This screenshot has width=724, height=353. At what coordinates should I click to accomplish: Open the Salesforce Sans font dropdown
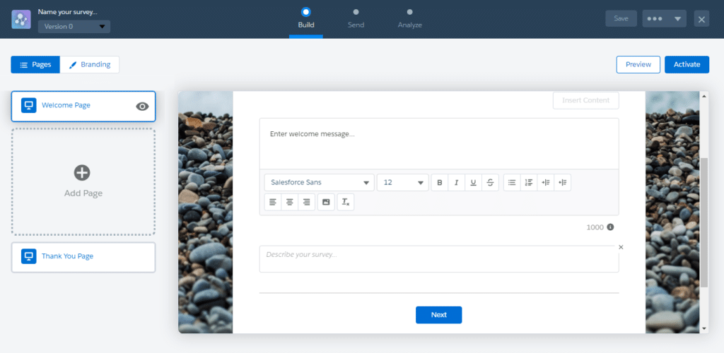pyautogui.click(x=319, y=182)
